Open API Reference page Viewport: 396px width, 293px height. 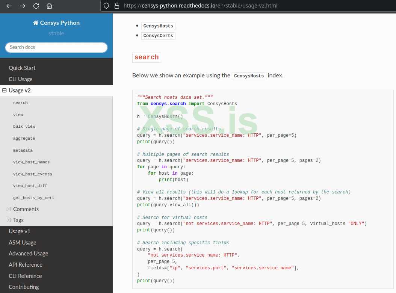[x=26, y=265]
